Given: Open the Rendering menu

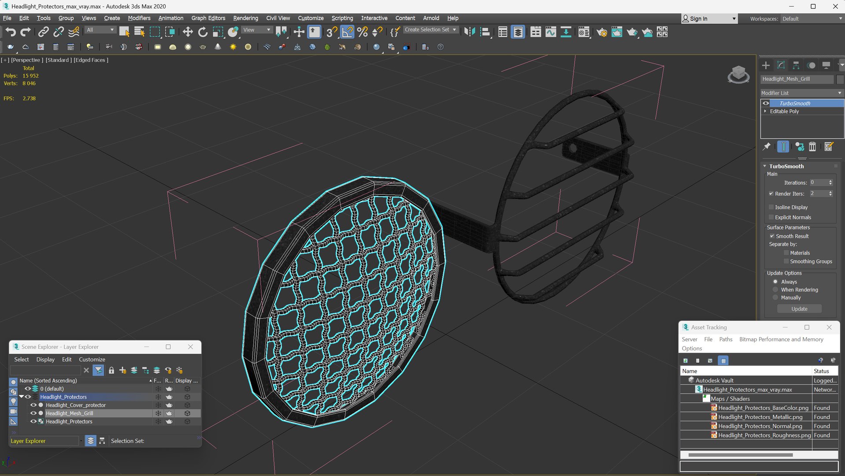Looking at the screenshot, I should point(245,18).
